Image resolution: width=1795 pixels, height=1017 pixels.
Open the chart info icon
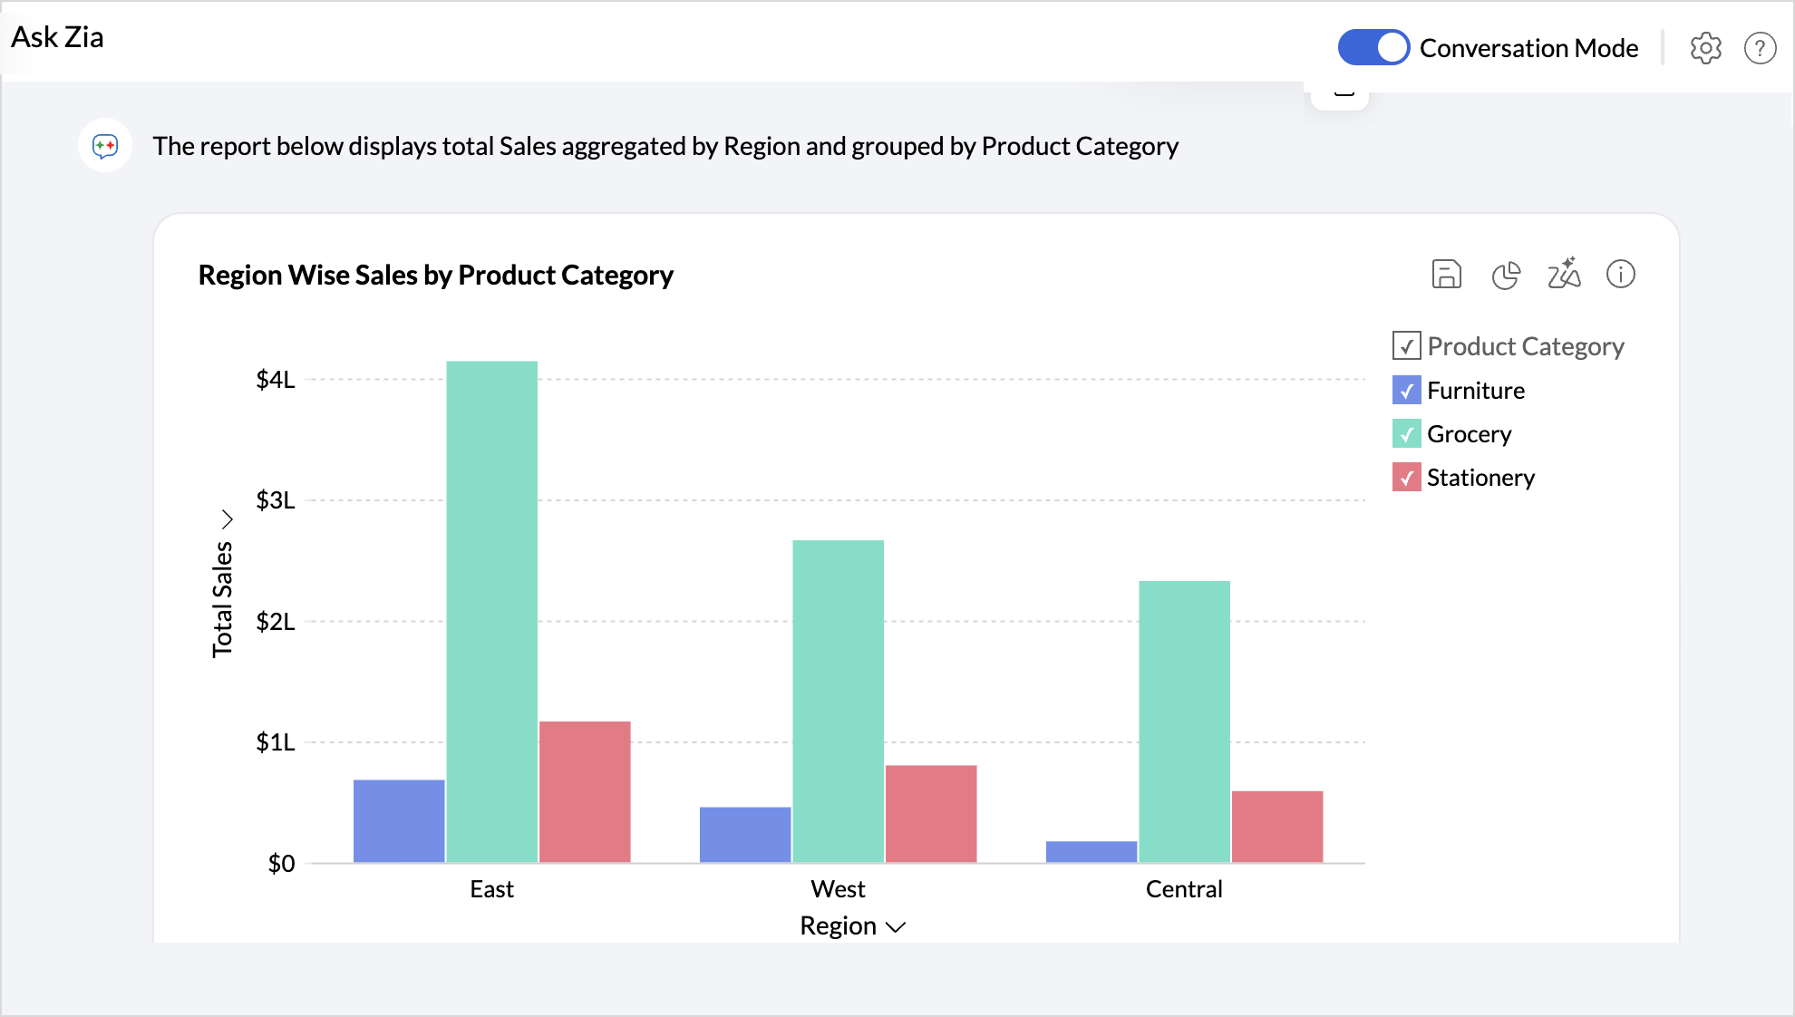[x=1620, y=274]
